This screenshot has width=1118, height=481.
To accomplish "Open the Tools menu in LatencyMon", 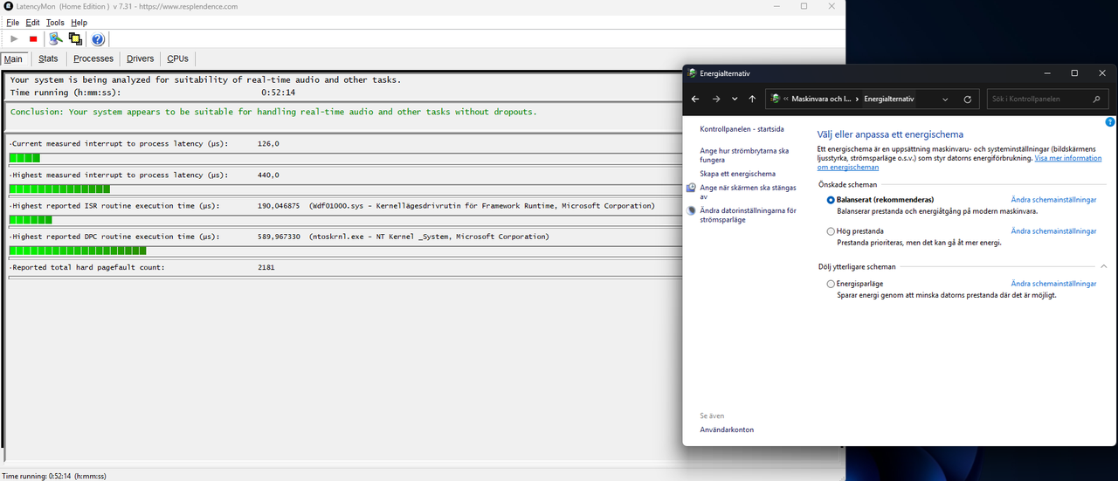I will tap(55, 23).
